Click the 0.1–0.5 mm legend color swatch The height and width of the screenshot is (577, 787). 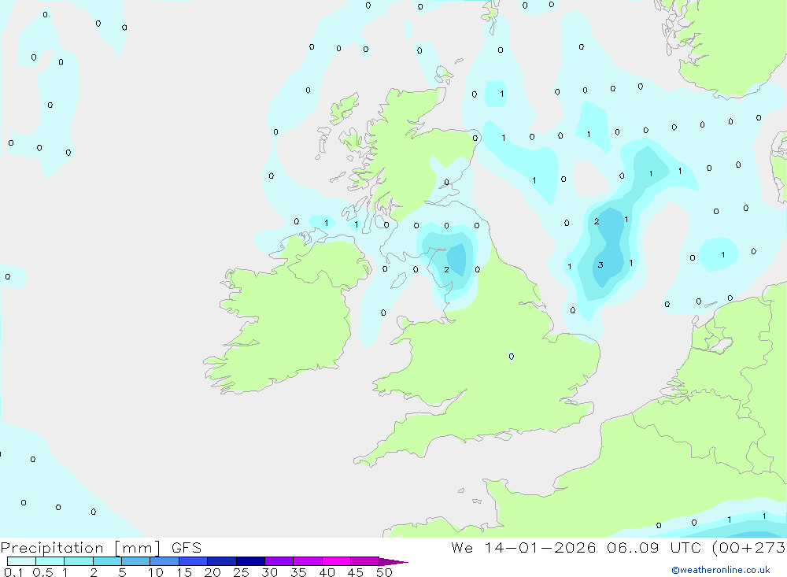[x=21, y=561]
